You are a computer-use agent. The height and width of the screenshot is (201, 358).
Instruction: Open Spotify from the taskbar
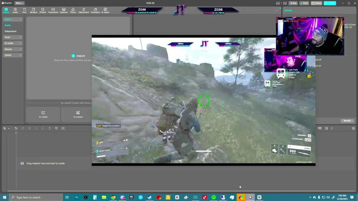pos(214,197)
